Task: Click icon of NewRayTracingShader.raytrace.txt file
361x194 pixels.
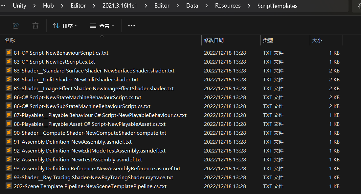Action: click(x=9, y=177)
